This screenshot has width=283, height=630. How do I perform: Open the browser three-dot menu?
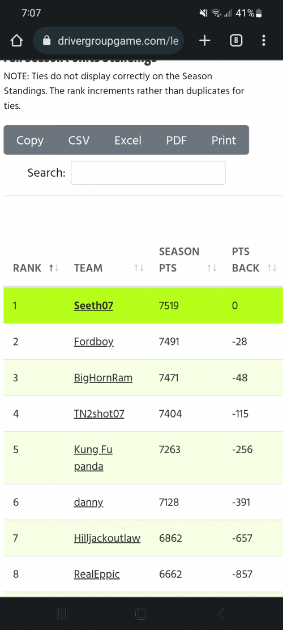263,40
